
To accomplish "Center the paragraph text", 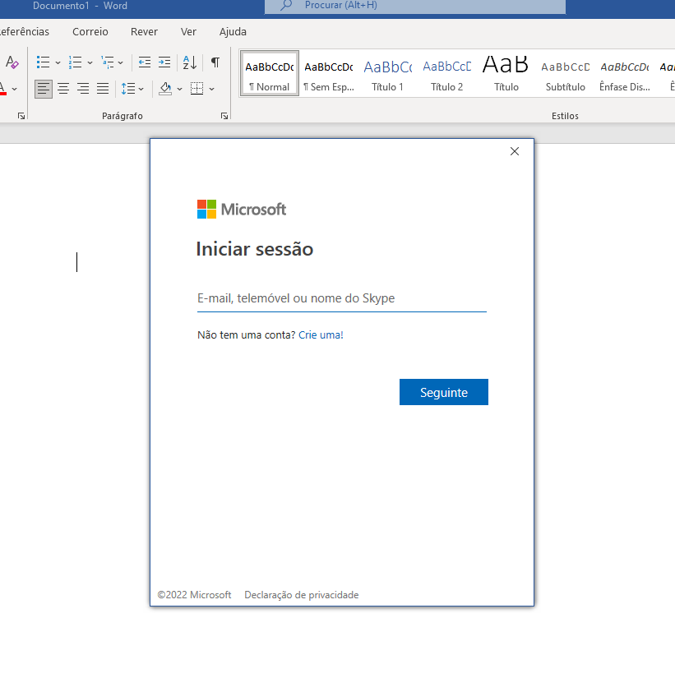I will point(63,89).
